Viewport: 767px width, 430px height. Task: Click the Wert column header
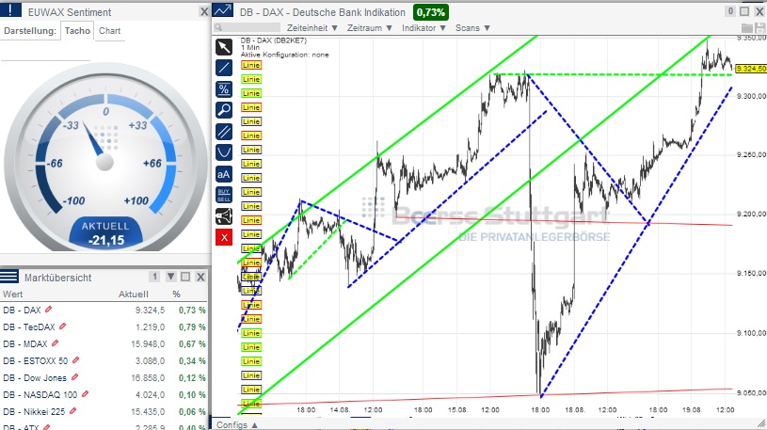pos(13,294)
